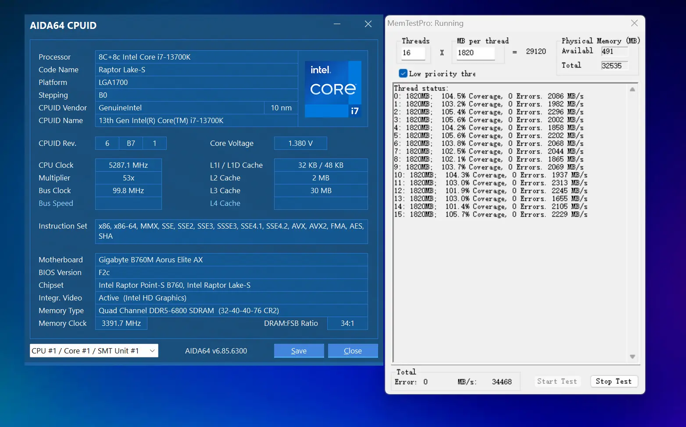The image size is (686, 427).
Task: Select the Available physical memory field
Action: point(614,52)
